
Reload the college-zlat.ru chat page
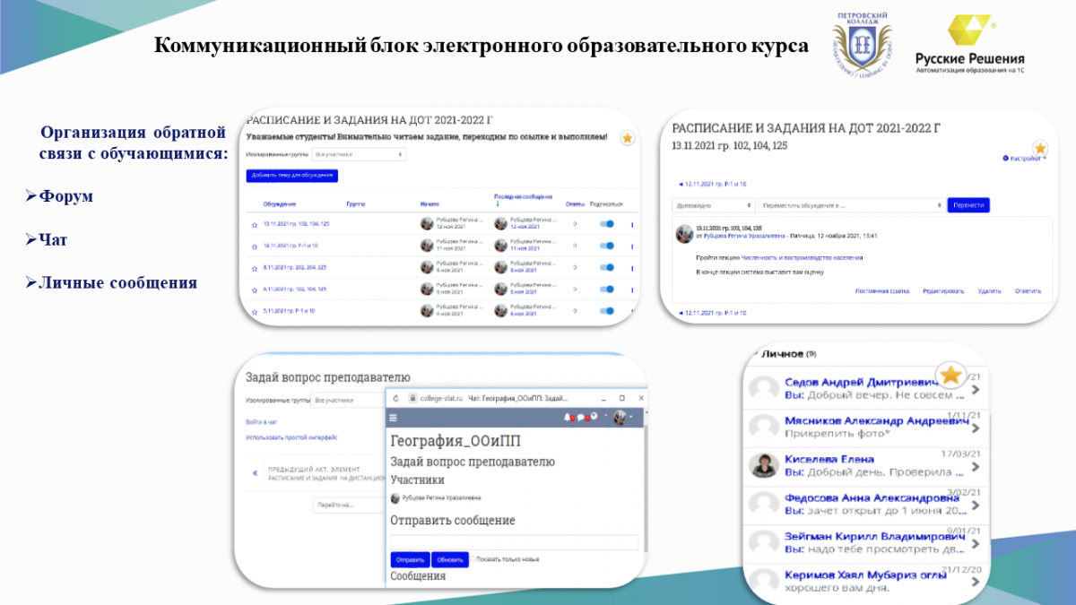[x=395, y=397]
